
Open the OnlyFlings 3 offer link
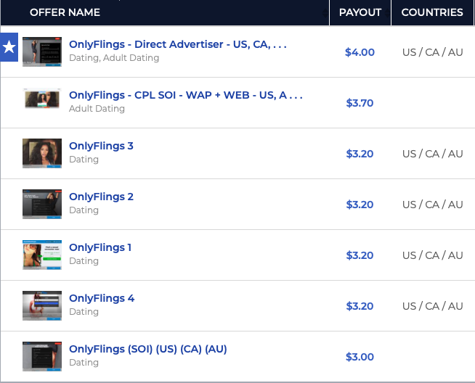(101, 146)
